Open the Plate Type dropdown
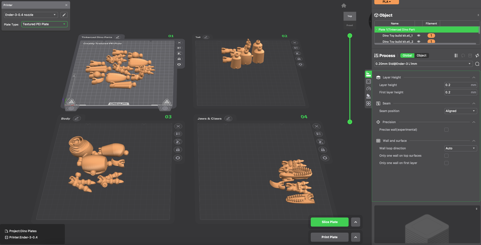This screenshot has height=245, width=481. 44,24
